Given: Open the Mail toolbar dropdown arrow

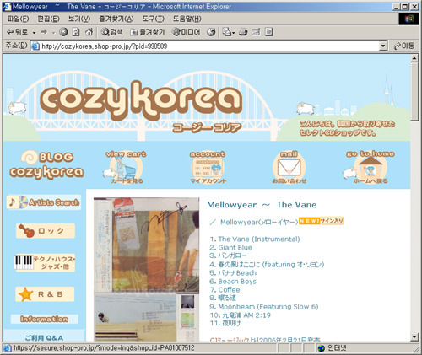Looking at the screenshot, I should click(x=234, y=33).
